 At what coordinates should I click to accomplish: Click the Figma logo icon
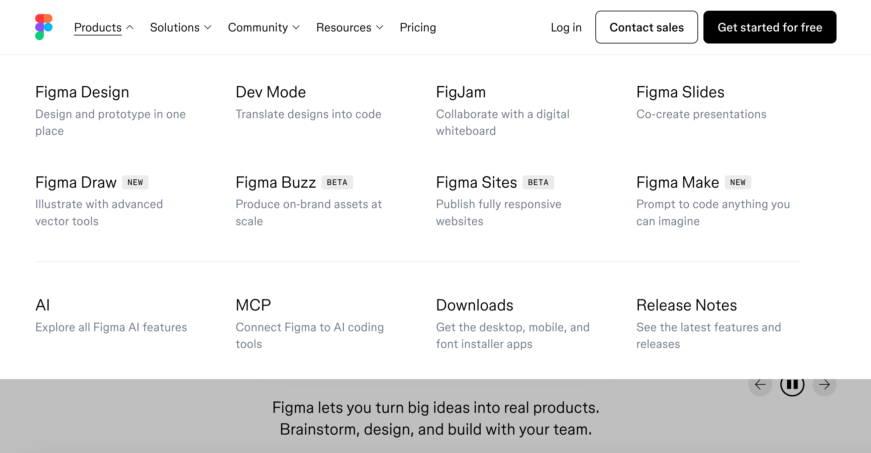(x=44, y=27)
